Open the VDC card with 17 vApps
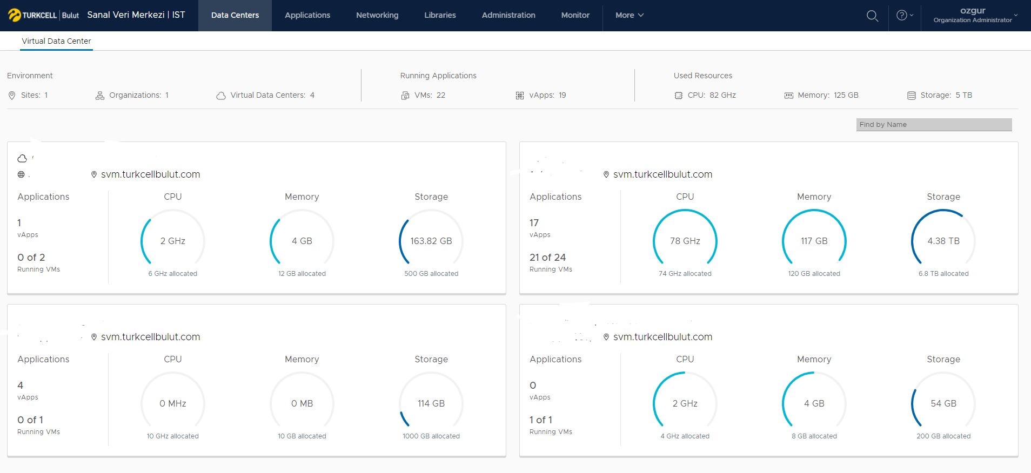 pyautogui.click(x=768, y=218)
